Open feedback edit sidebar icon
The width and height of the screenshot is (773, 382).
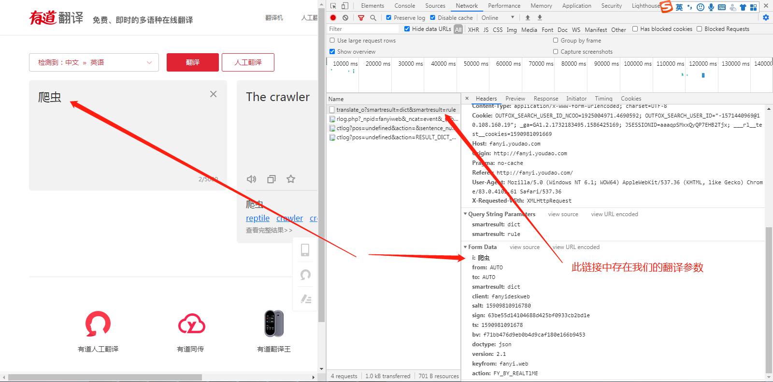coord(305,299)
